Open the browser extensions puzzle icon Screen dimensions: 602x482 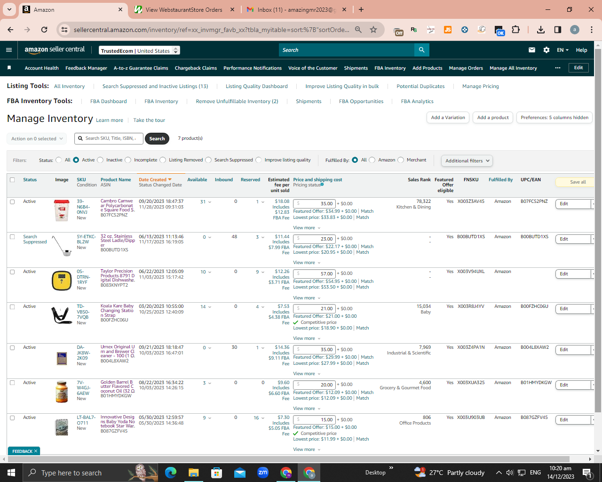[x=516, y=30]
